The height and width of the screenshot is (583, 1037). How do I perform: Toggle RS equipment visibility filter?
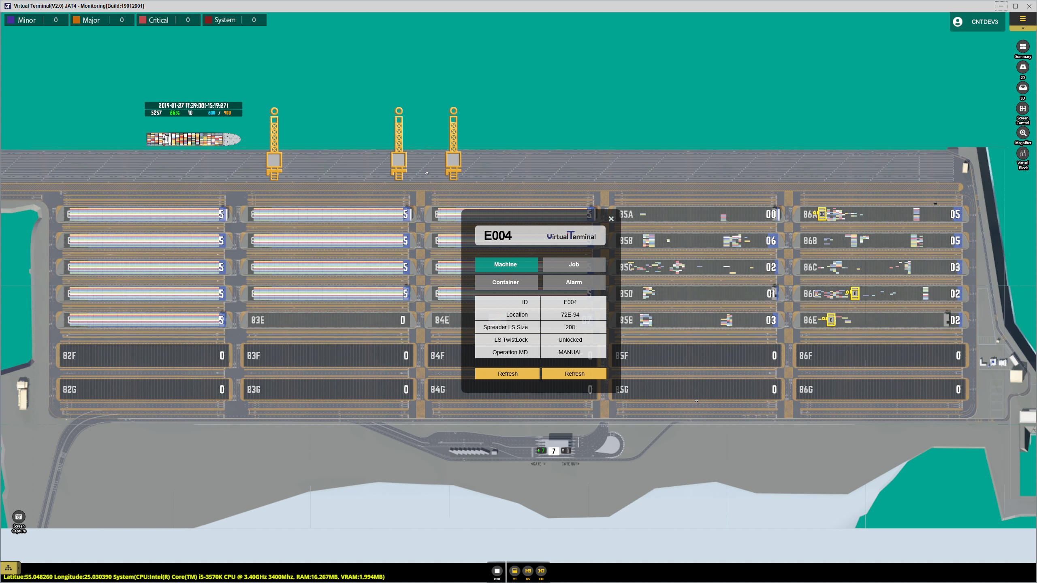point(528,571)
